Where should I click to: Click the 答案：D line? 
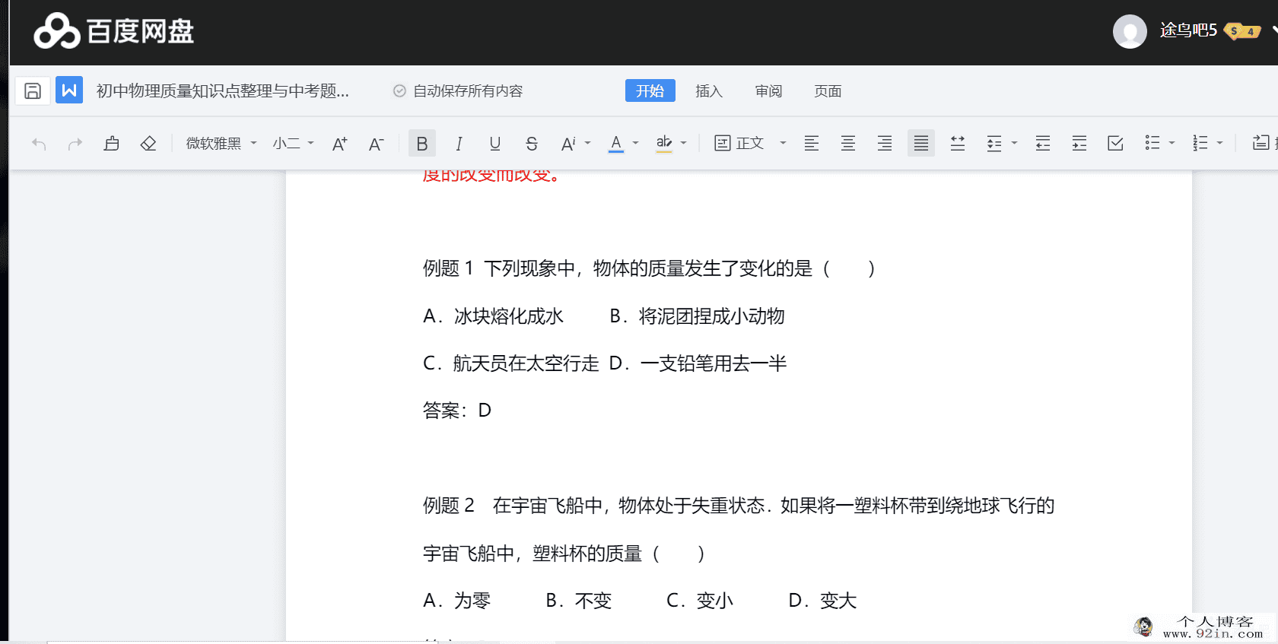tap(457, 411)
